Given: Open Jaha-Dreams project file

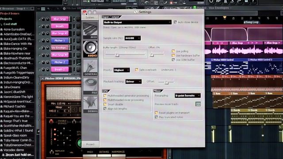Looking at the screenshot, I should [12, 87].
